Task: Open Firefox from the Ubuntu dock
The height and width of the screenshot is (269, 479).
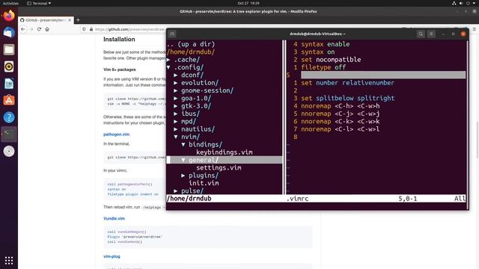Action: [9, 16]
